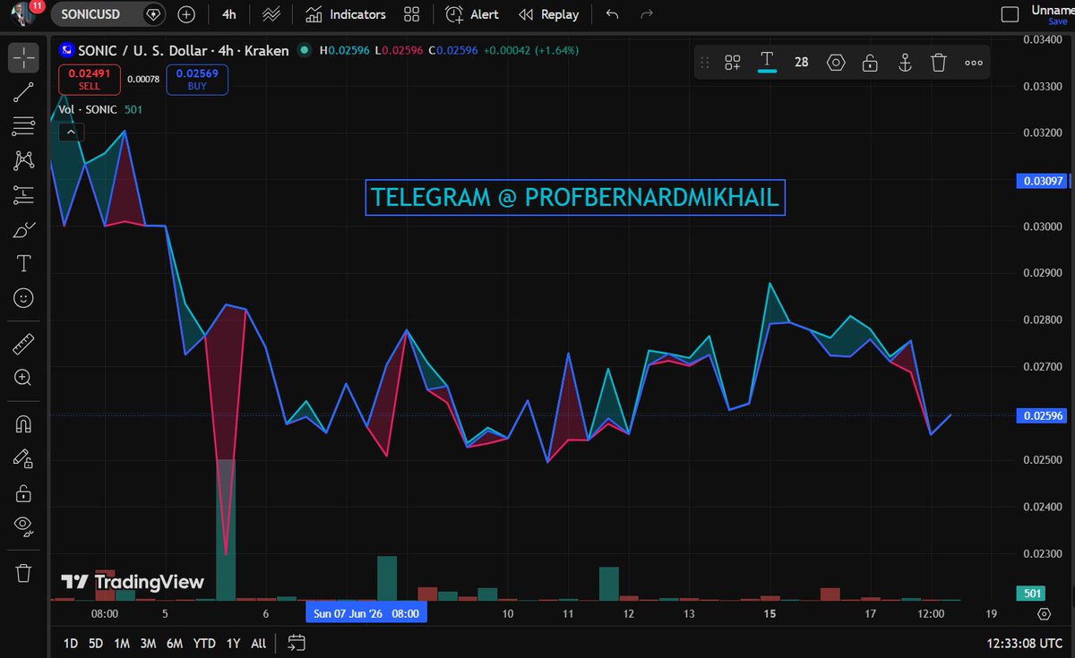
Task: Switch range to 1D
Action: tap(71, 643)
